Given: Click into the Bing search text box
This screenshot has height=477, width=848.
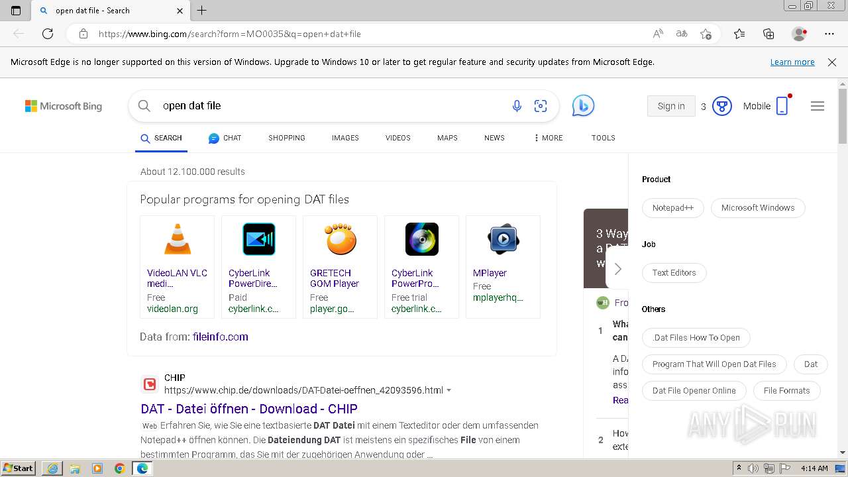Looking at the screenshot, I should tap(331, 106).
